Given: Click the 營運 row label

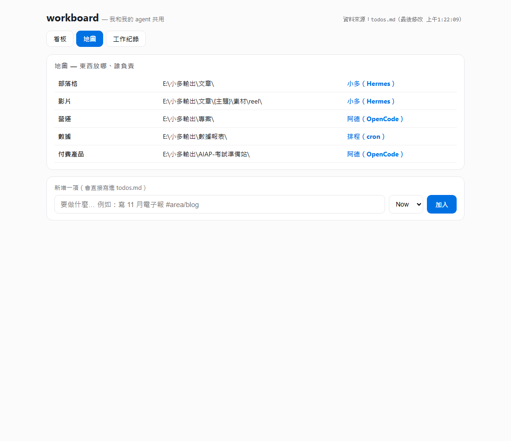Looking at the screenshot, I should point(65,119).
